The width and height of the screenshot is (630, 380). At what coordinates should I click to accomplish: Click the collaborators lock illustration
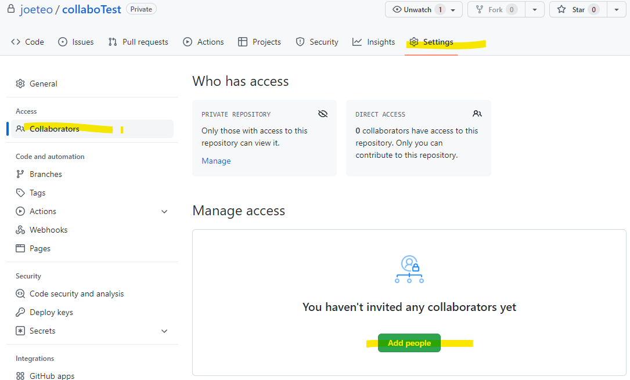click(x=409, y=269)
